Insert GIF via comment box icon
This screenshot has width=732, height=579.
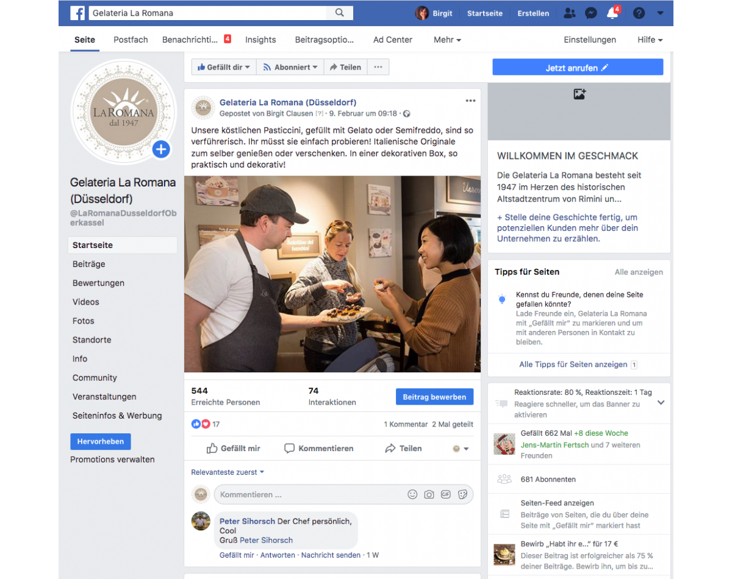coord(446,494)
